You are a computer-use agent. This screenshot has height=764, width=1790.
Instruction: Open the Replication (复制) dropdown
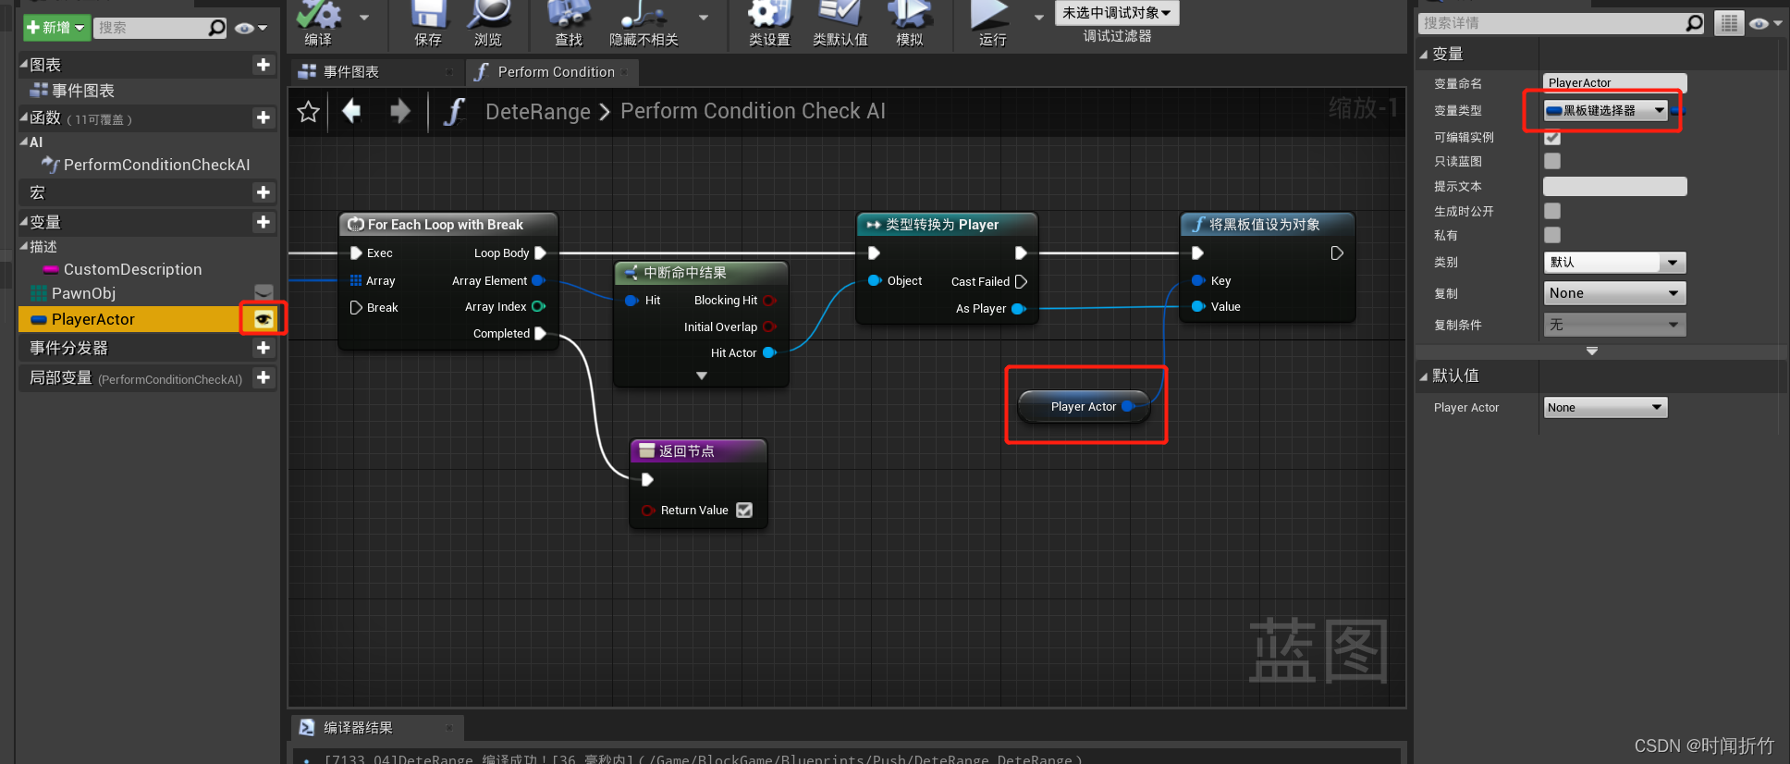pyautogui.click(x=1614, y=293)
